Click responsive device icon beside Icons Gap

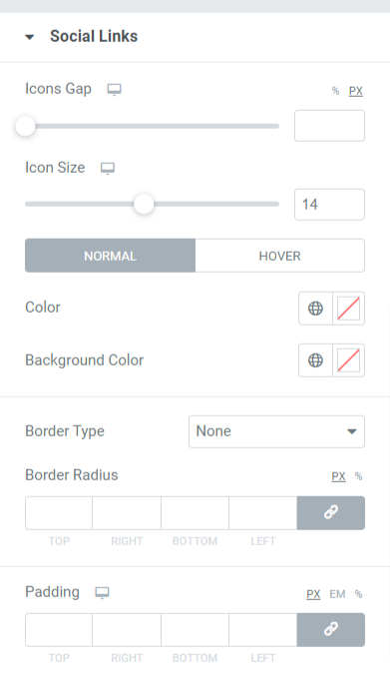click(114, 90)
